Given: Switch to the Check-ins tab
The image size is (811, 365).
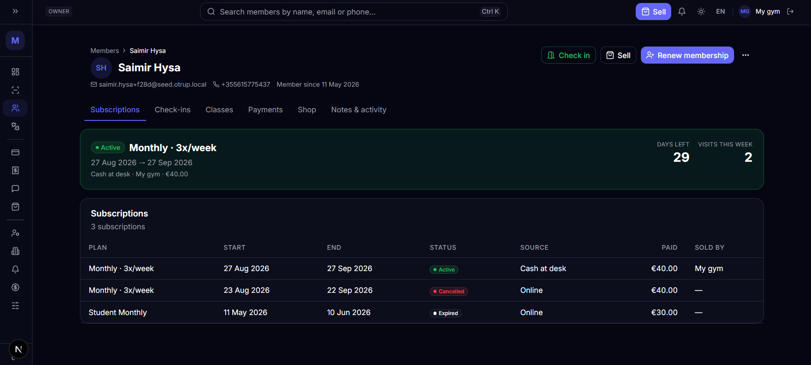Looking at the screenshot, I should (x=173, y=110).
